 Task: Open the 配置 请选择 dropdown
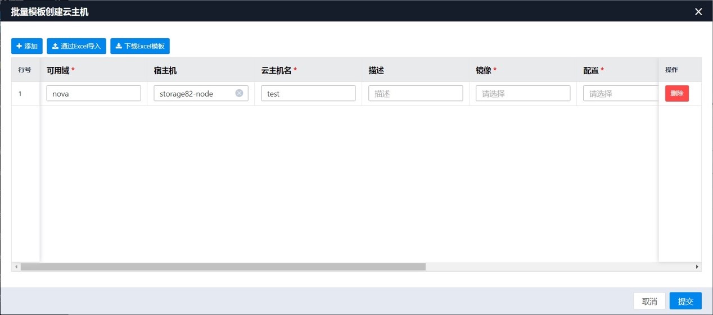621,93
